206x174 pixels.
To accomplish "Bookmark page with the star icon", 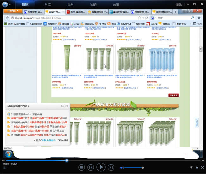I will [x=139, y=18].
